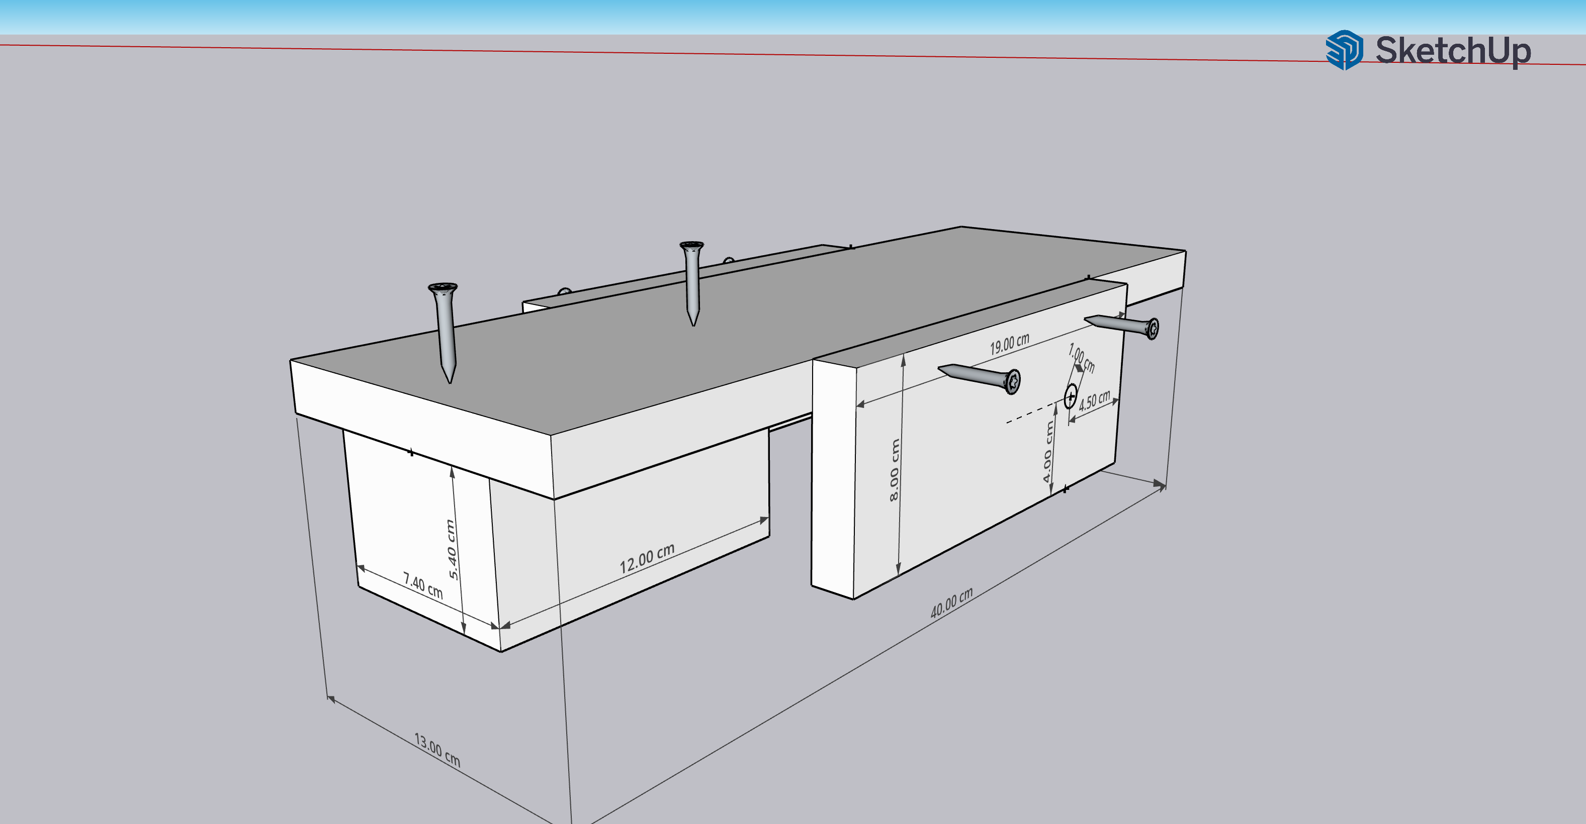1586x824 pixels.
Task: Select the 8.00 cm dimension label
Action: (894, 470)
